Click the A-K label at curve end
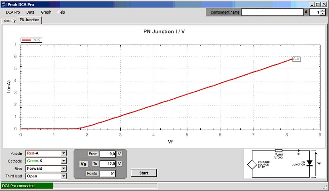 click(x=296, y=59)
